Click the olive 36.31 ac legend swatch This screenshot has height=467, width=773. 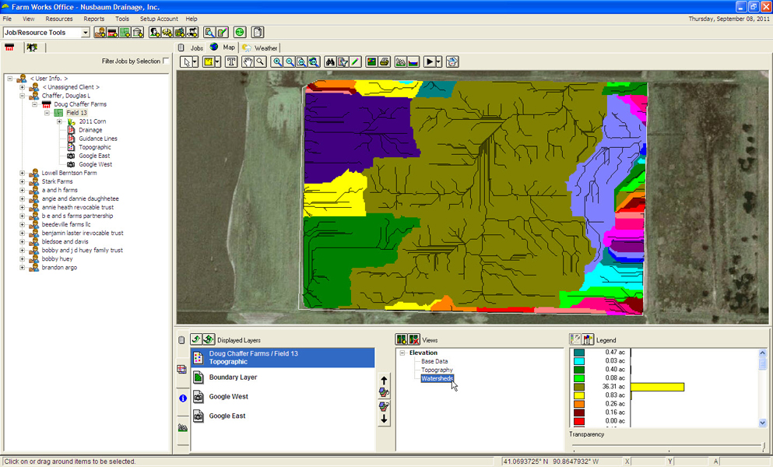click(579, 387)
